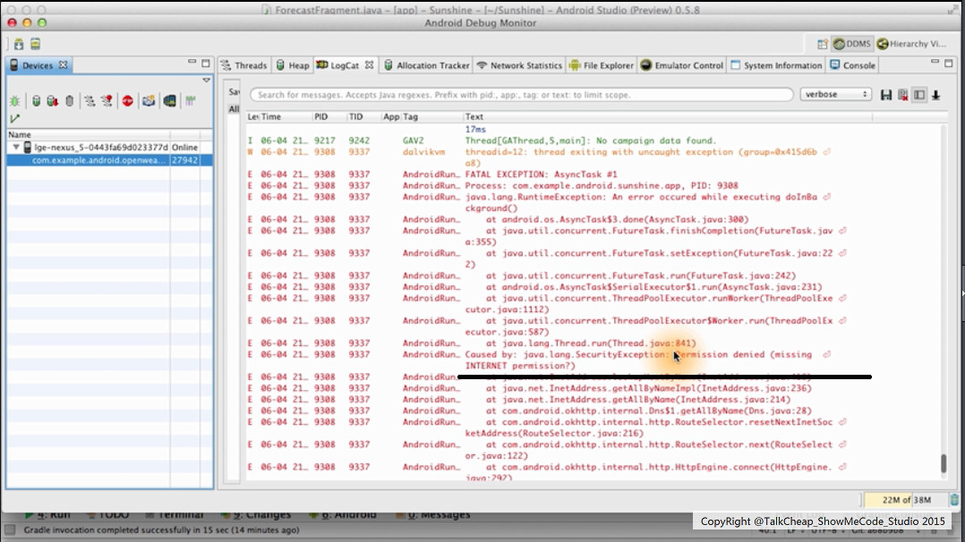The width and height of the screenshot is (965, 542).
Task: Collapse the lge-nexus_5 device node
Action: 16,147
